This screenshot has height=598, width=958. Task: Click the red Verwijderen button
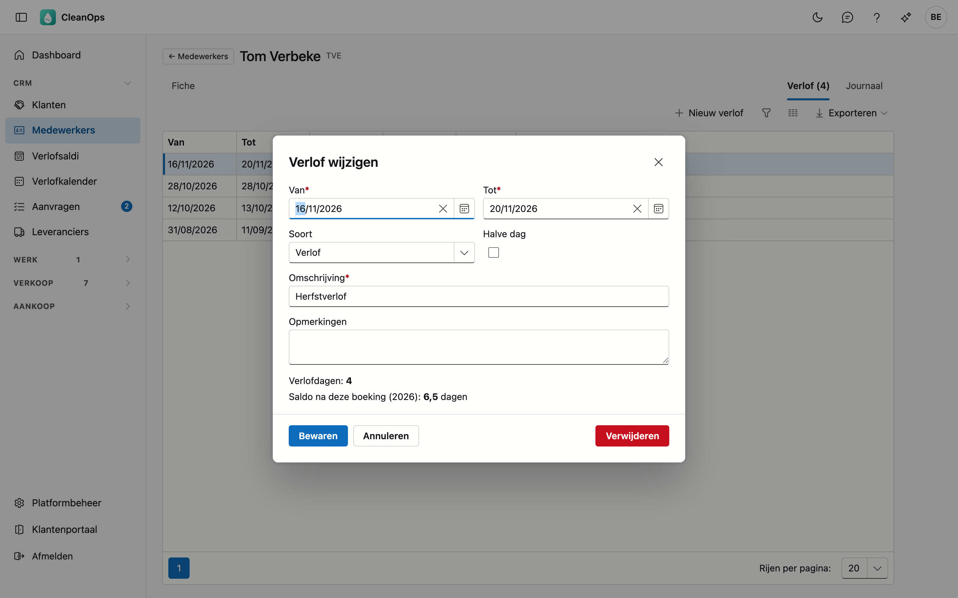tap(632, 436)
